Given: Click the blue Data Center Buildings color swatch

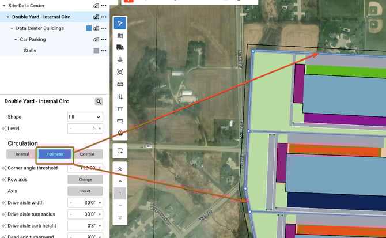Looking at the screenshot, I should coord(89,28).
